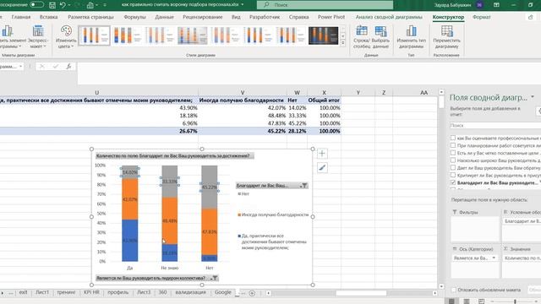Select the gray-background fourth chart style
Screen dimensions: 541x304
pos(192,35)
